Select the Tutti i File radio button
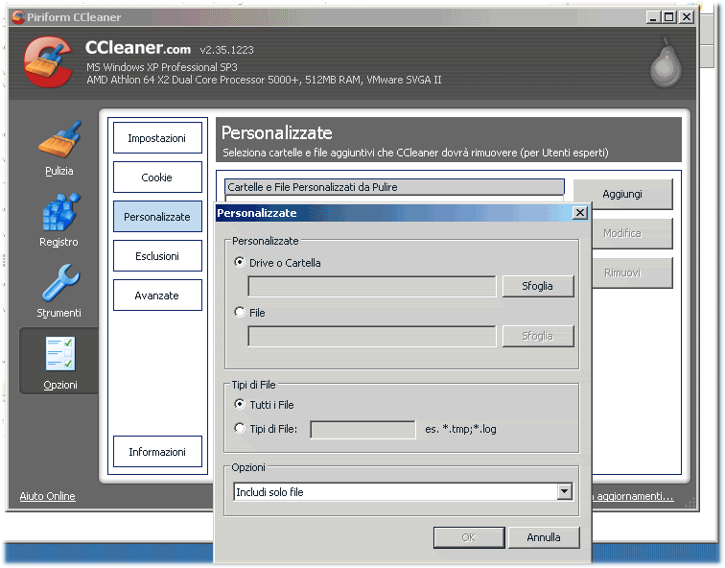This screenshot has height=568, width=725. [240, 404]
